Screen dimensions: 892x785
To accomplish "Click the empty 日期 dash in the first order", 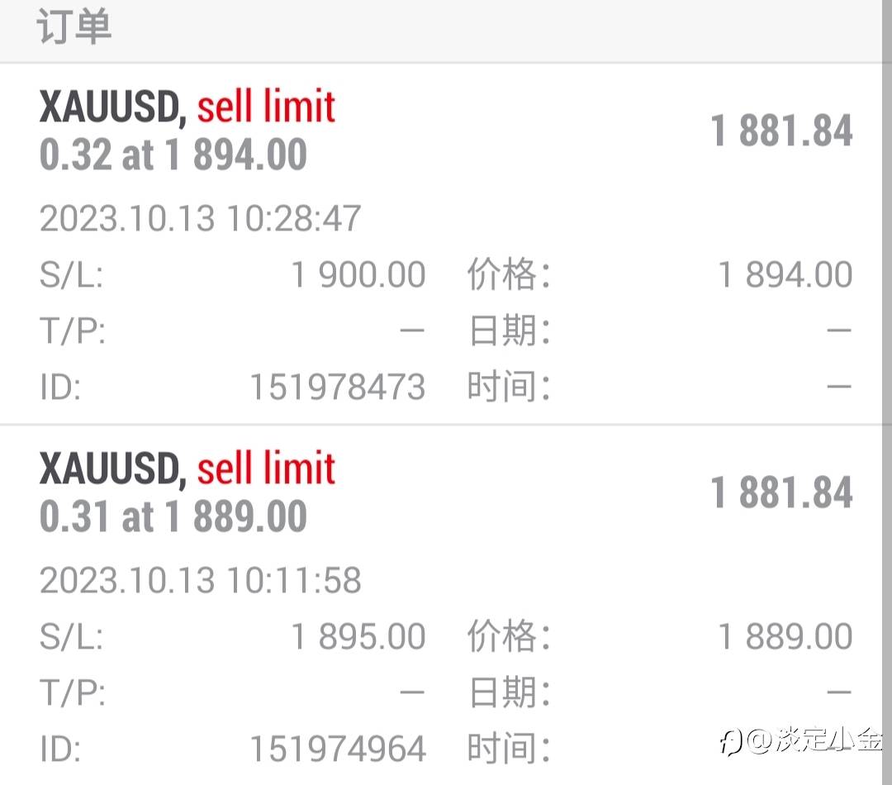I will pos(838,331).
